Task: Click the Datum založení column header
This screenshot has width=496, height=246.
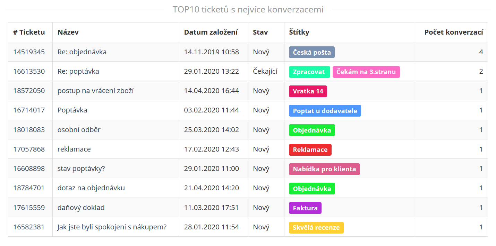Action: pyautogui.click(x=211, y=32)
